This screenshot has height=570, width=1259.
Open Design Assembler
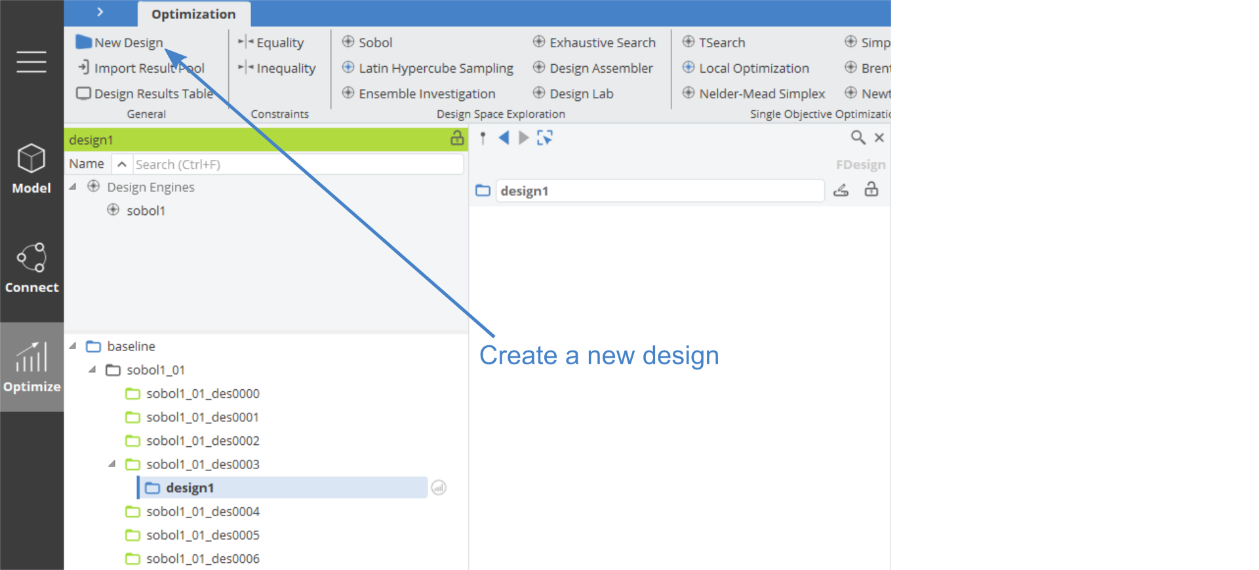click(x=593, y=68)
